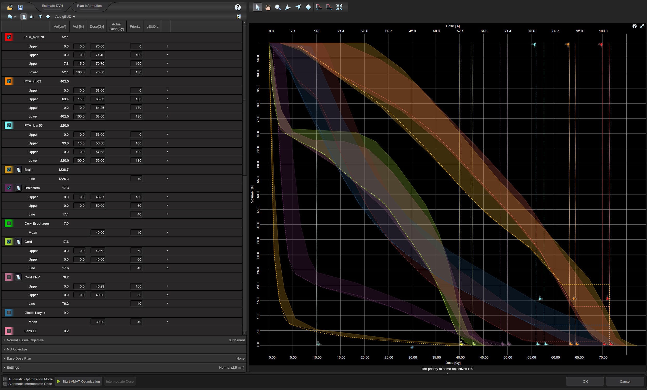Image resolution: width=647 pixels, height=390 pixels.
Task: Click the open objectives folder icon
Action: point(10,7)
